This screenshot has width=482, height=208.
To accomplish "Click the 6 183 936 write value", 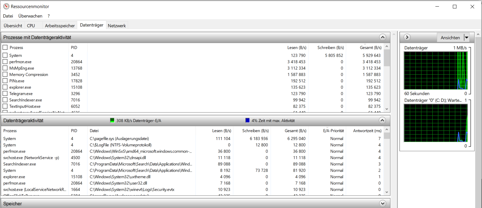I will pyautogui.click(x=259, y=138).
